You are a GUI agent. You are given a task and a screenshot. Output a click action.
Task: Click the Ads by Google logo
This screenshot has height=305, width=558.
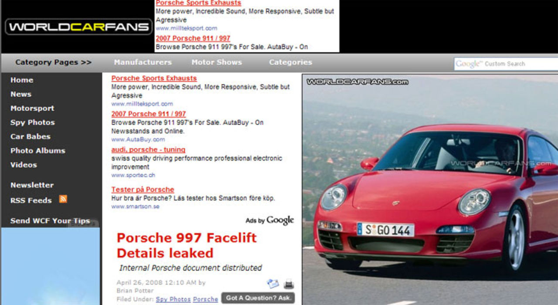pos(269,221)
